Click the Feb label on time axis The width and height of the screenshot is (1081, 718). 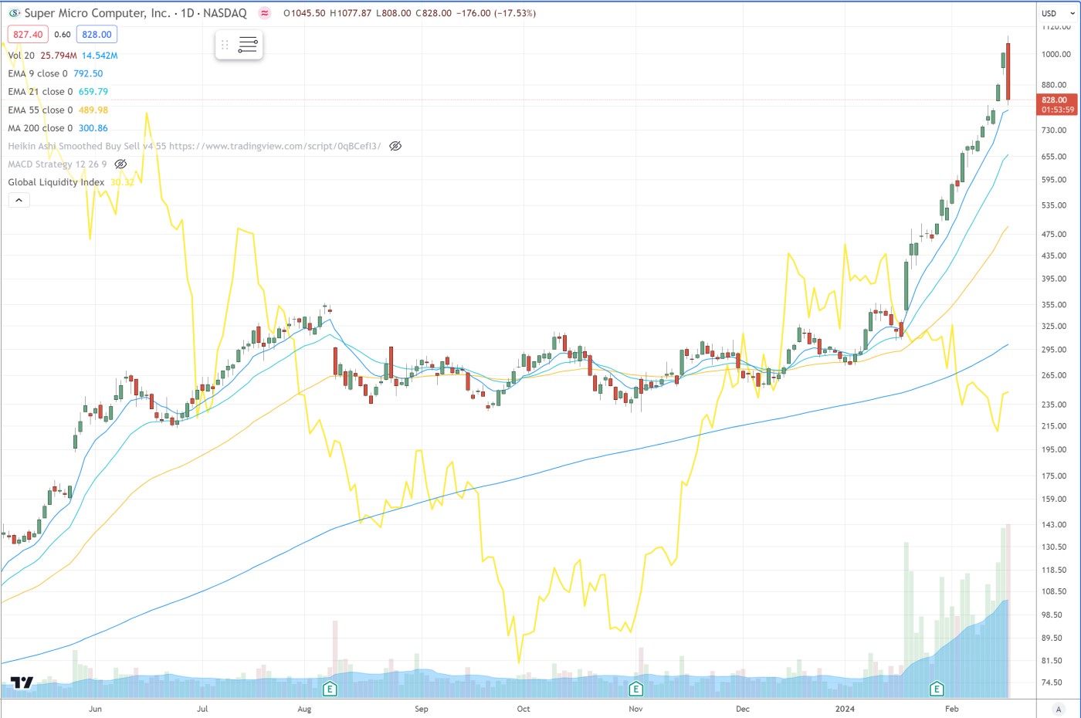[952, 709]
